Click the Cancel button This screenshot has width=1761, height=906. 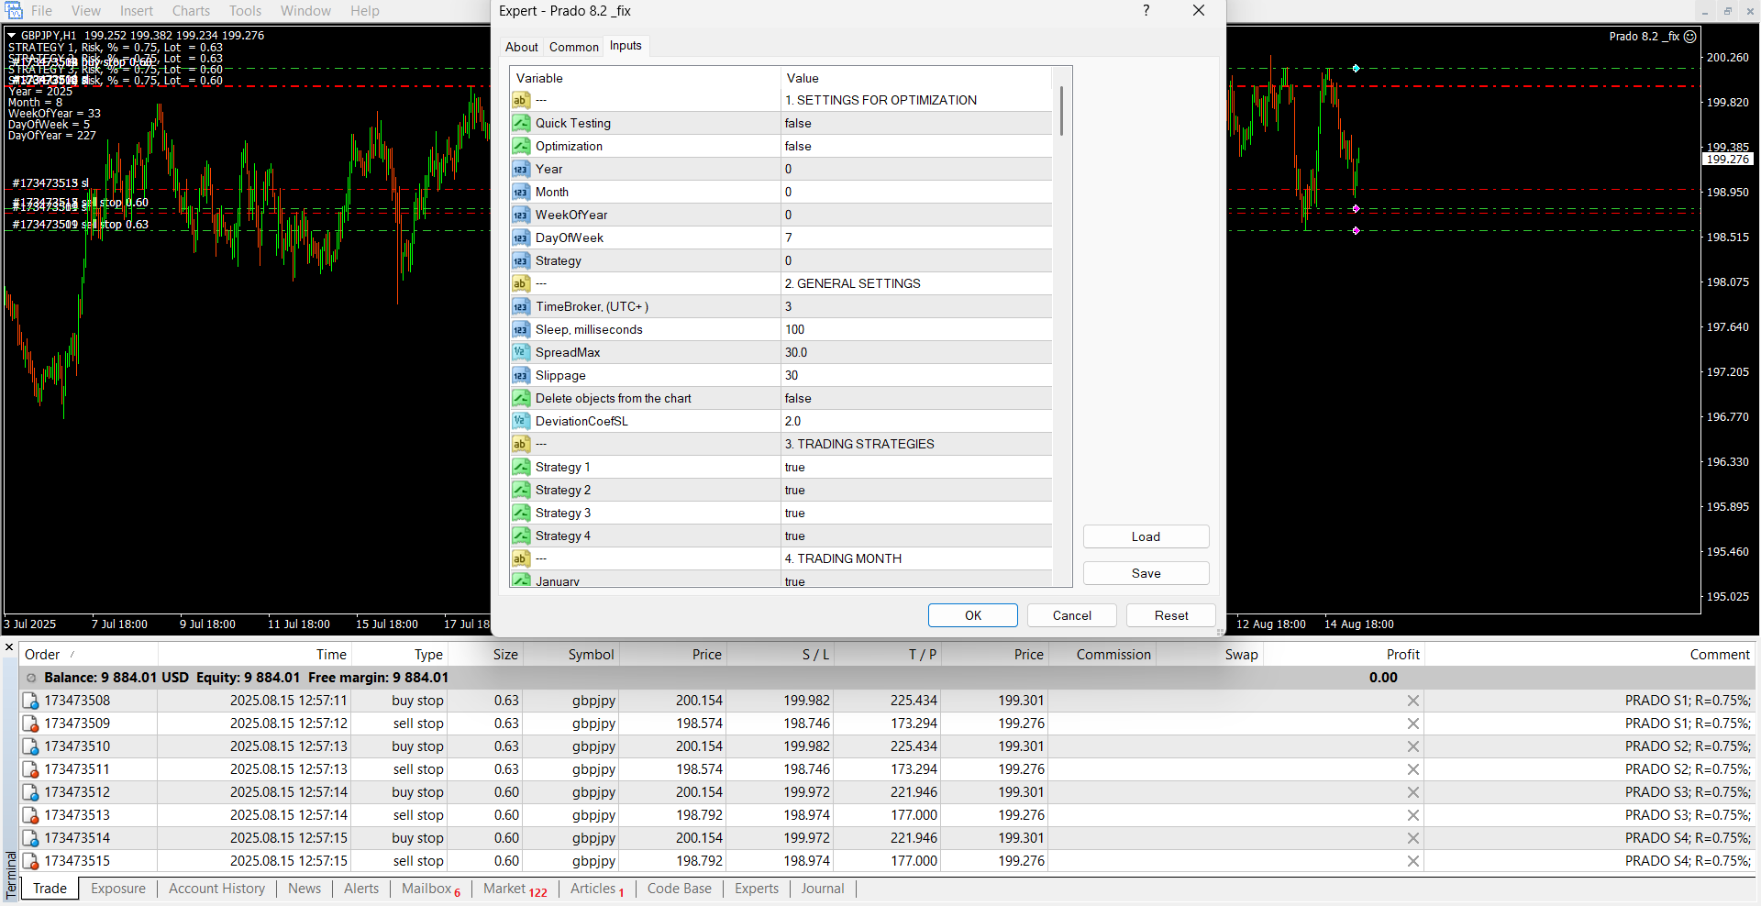tap(1072, 615)
